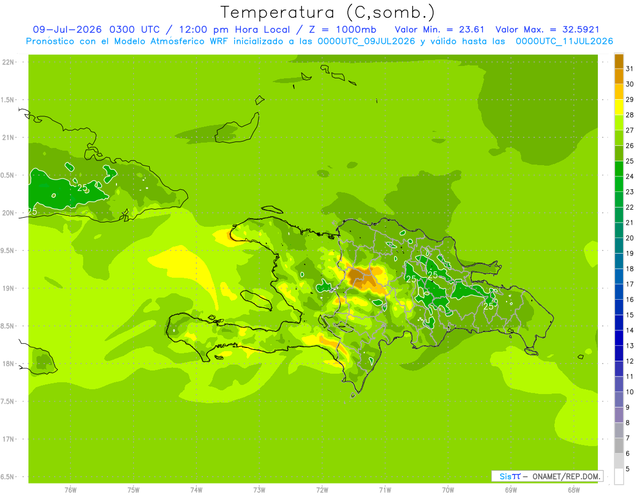Click the '17N' latitude axis label

click(x=8, y=439)
